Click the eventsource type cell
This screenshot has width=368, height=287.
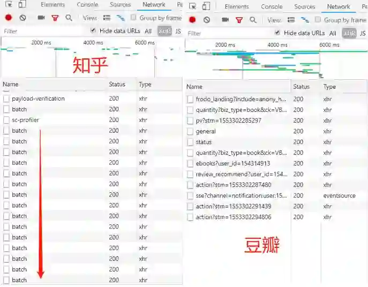pyautogui.click(x=340, y=195)
